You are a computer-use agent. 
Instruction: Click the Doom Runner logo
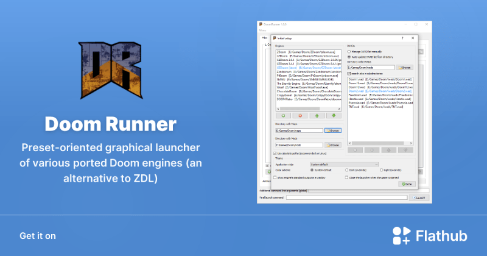tap(111, 70)
